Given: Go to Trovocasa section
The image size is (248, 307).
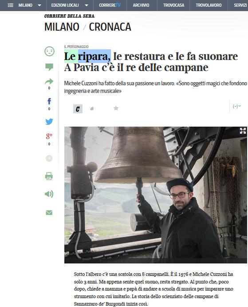Looking at the screenshot, I should tap(173, 5).
